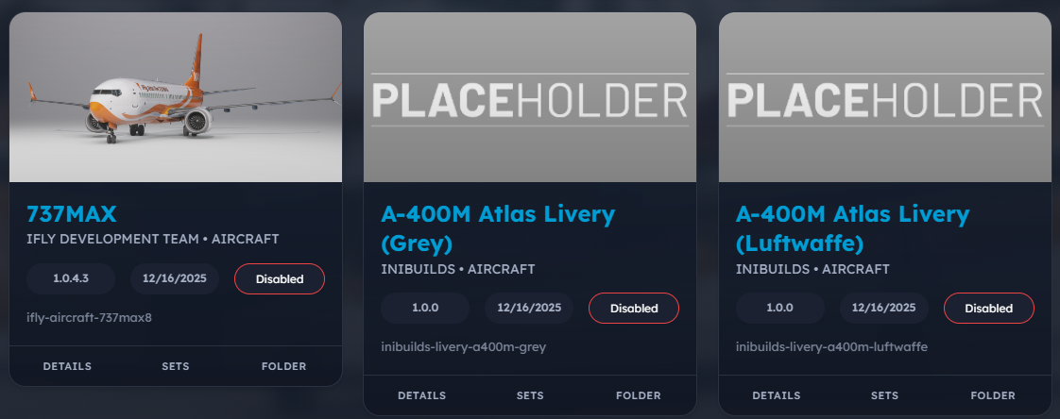Click the Grey livery placeholder thumbnail
The image size is (1060, 419).
(530, 97)
